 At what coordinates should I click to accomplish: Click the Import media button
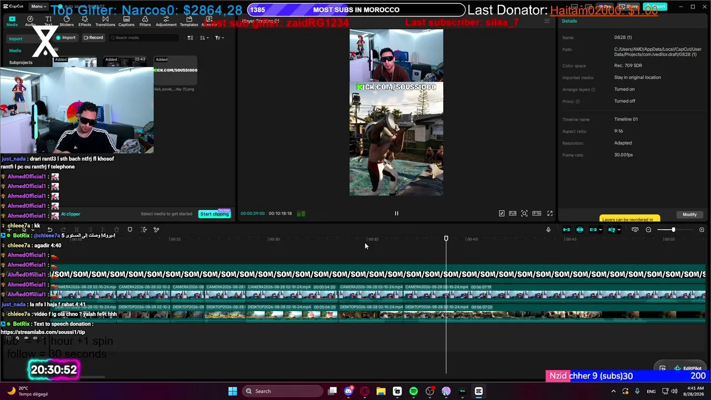pyautogui.click(x=66, y=38)
